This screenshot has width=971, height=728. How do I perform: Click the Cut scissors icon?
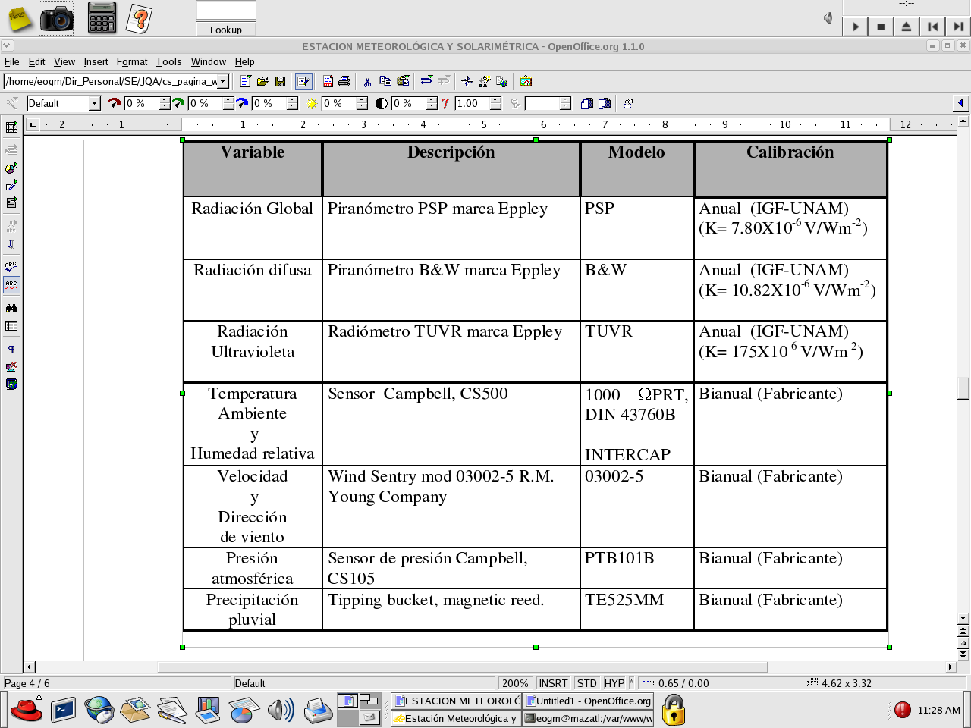367,81
